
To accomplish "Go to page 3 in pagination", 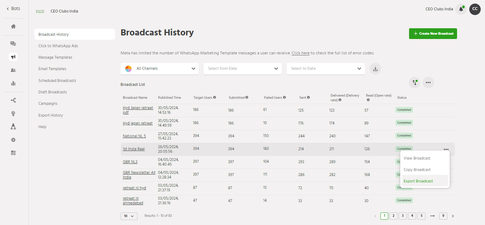I will point(403,216).
